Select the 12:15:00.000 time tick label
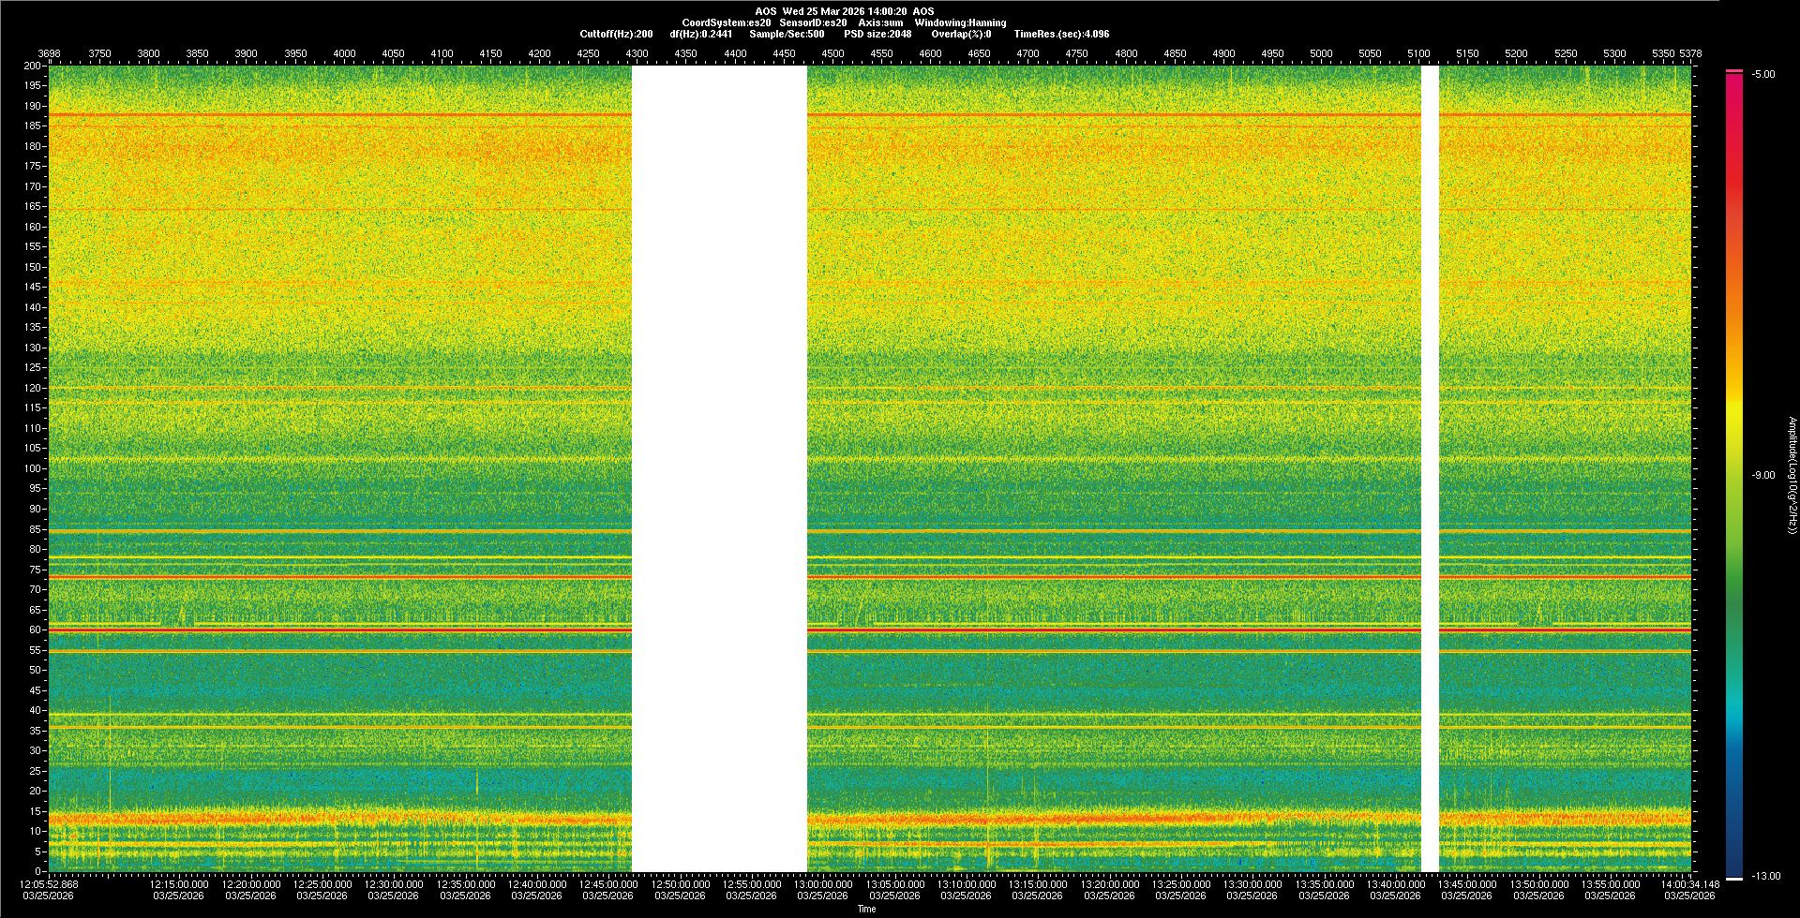This screenshot has width=1800, height=918. 179,884
